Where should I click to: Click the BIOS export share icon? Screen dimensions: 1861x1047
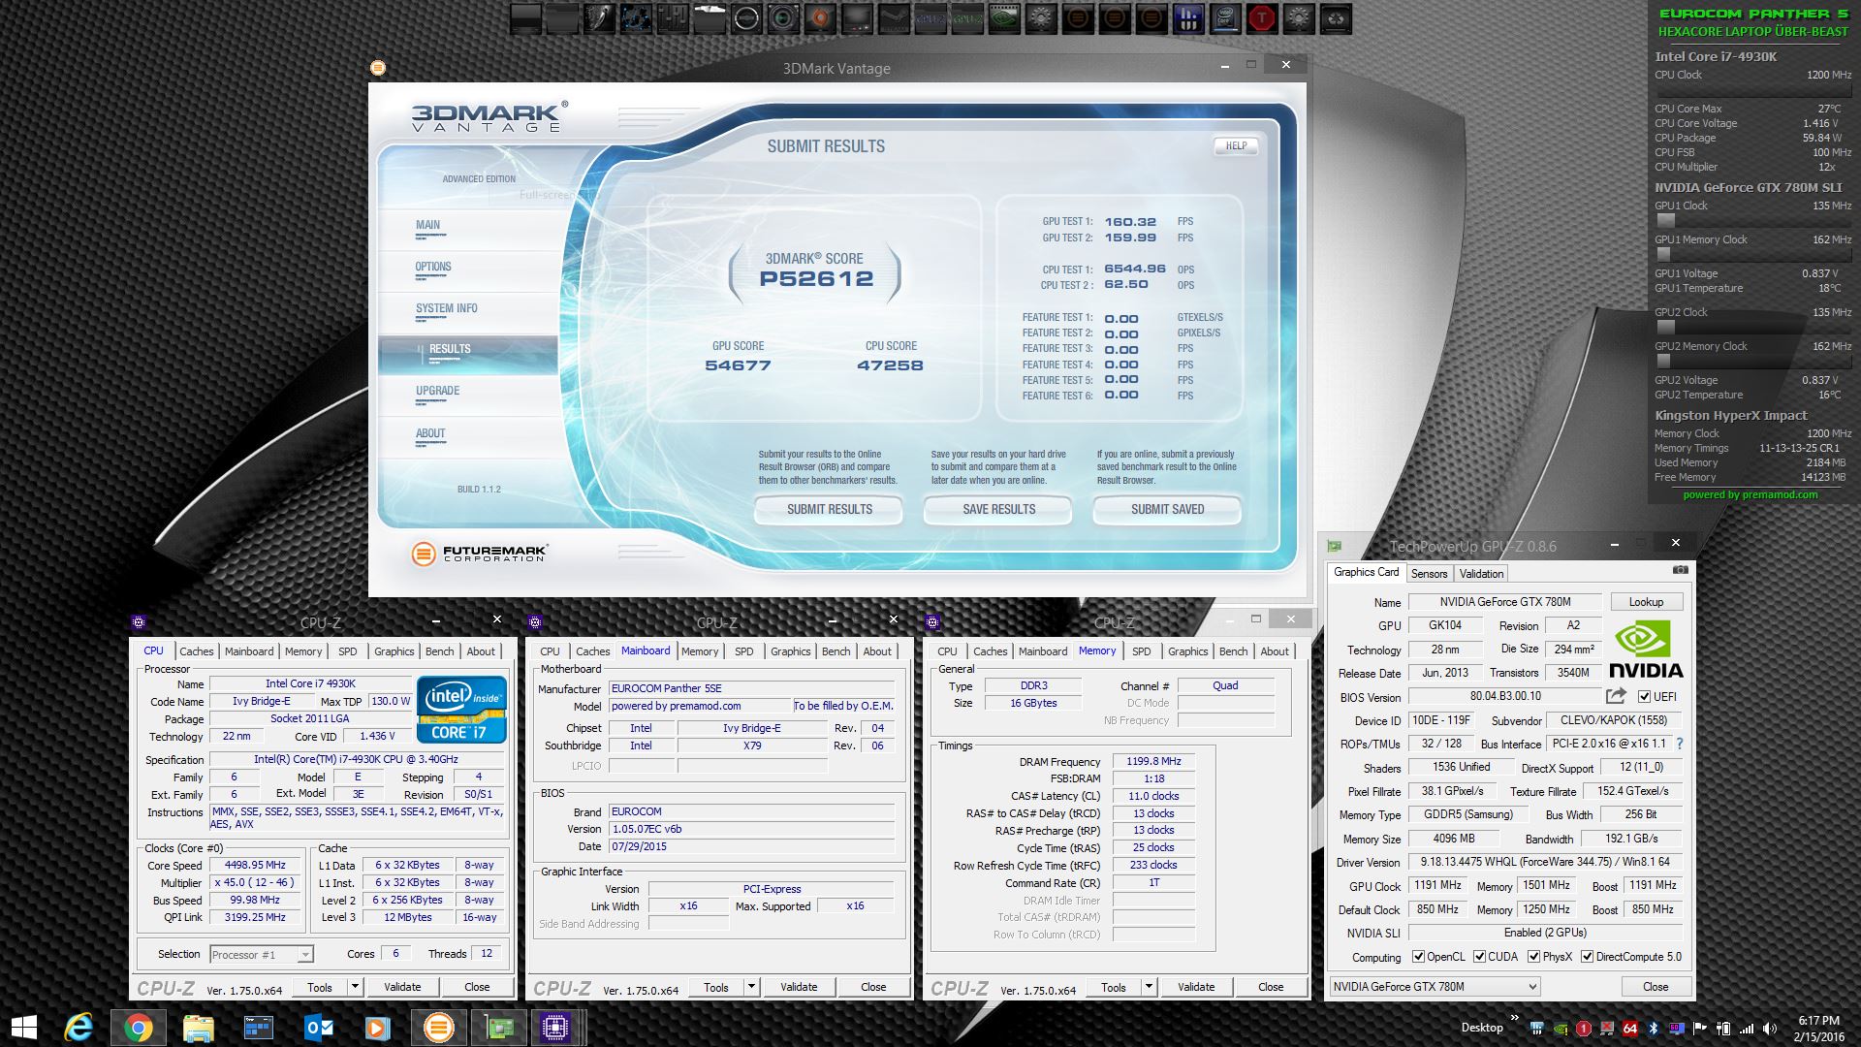(1616, 696)
